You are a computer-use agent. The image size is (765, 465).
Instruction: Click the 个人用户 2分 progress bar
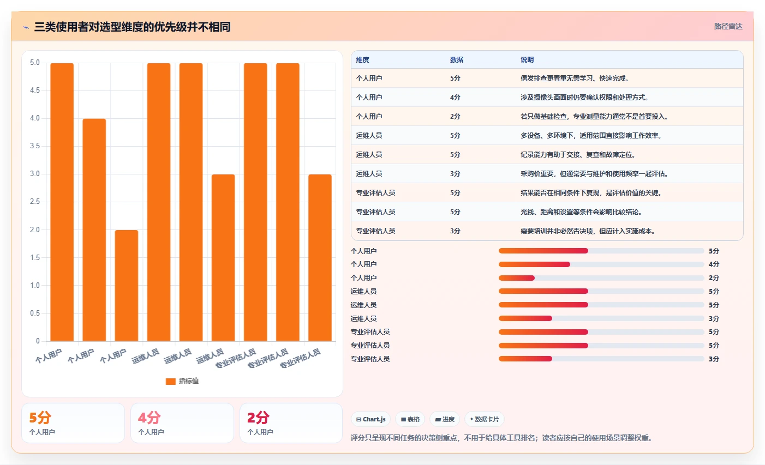(x=601, y=278)
